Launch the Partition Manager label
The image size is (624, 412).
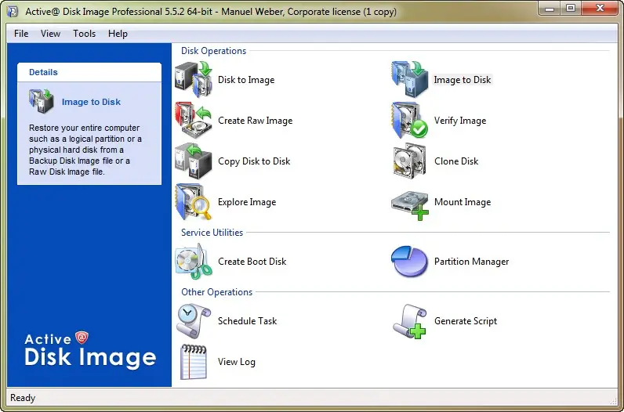tap(472, 262)
